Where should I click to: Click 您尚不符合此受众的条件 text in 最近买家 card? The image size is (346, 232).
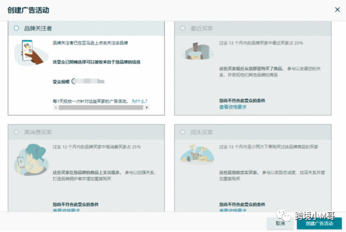(242, 101)
